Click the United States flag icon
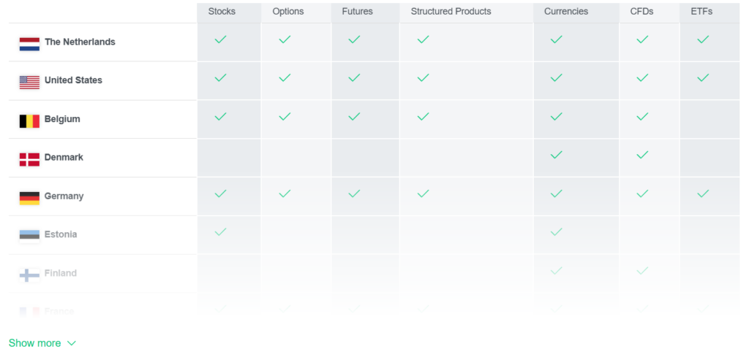Image resolution: width=749 pixels, height=357 pixels. pos(29,82)
